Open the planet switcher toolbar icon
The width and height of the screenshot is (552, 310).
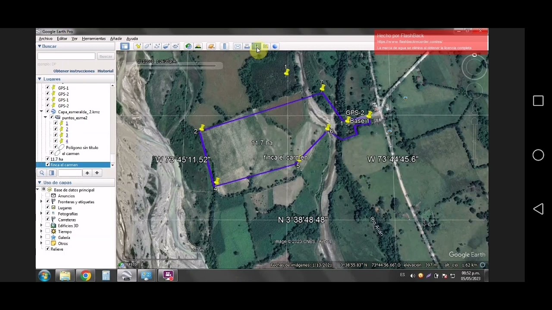211,46
